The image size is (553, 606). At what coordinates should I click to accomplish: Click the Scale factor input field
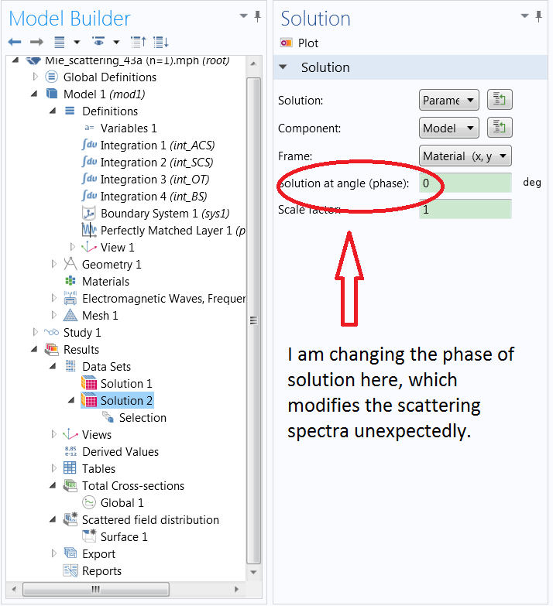[465, 209]
